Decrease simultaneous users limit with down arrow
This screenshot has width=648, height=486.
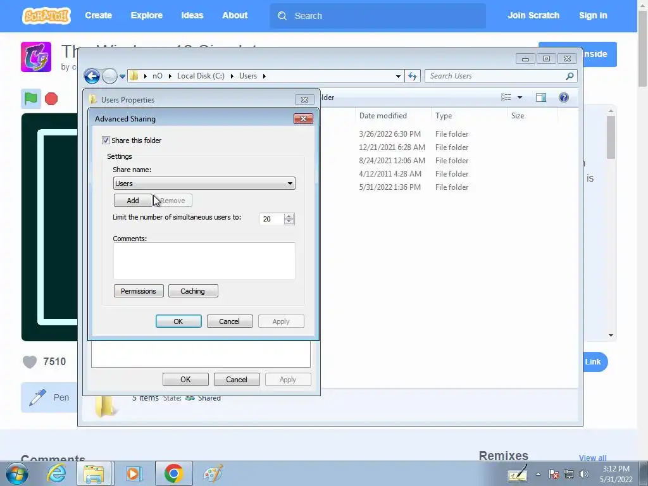[289, 221]
